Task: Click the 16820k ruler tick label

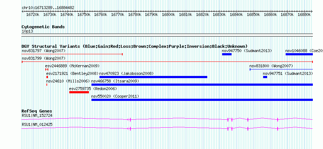Action: (x=202, y=14)
